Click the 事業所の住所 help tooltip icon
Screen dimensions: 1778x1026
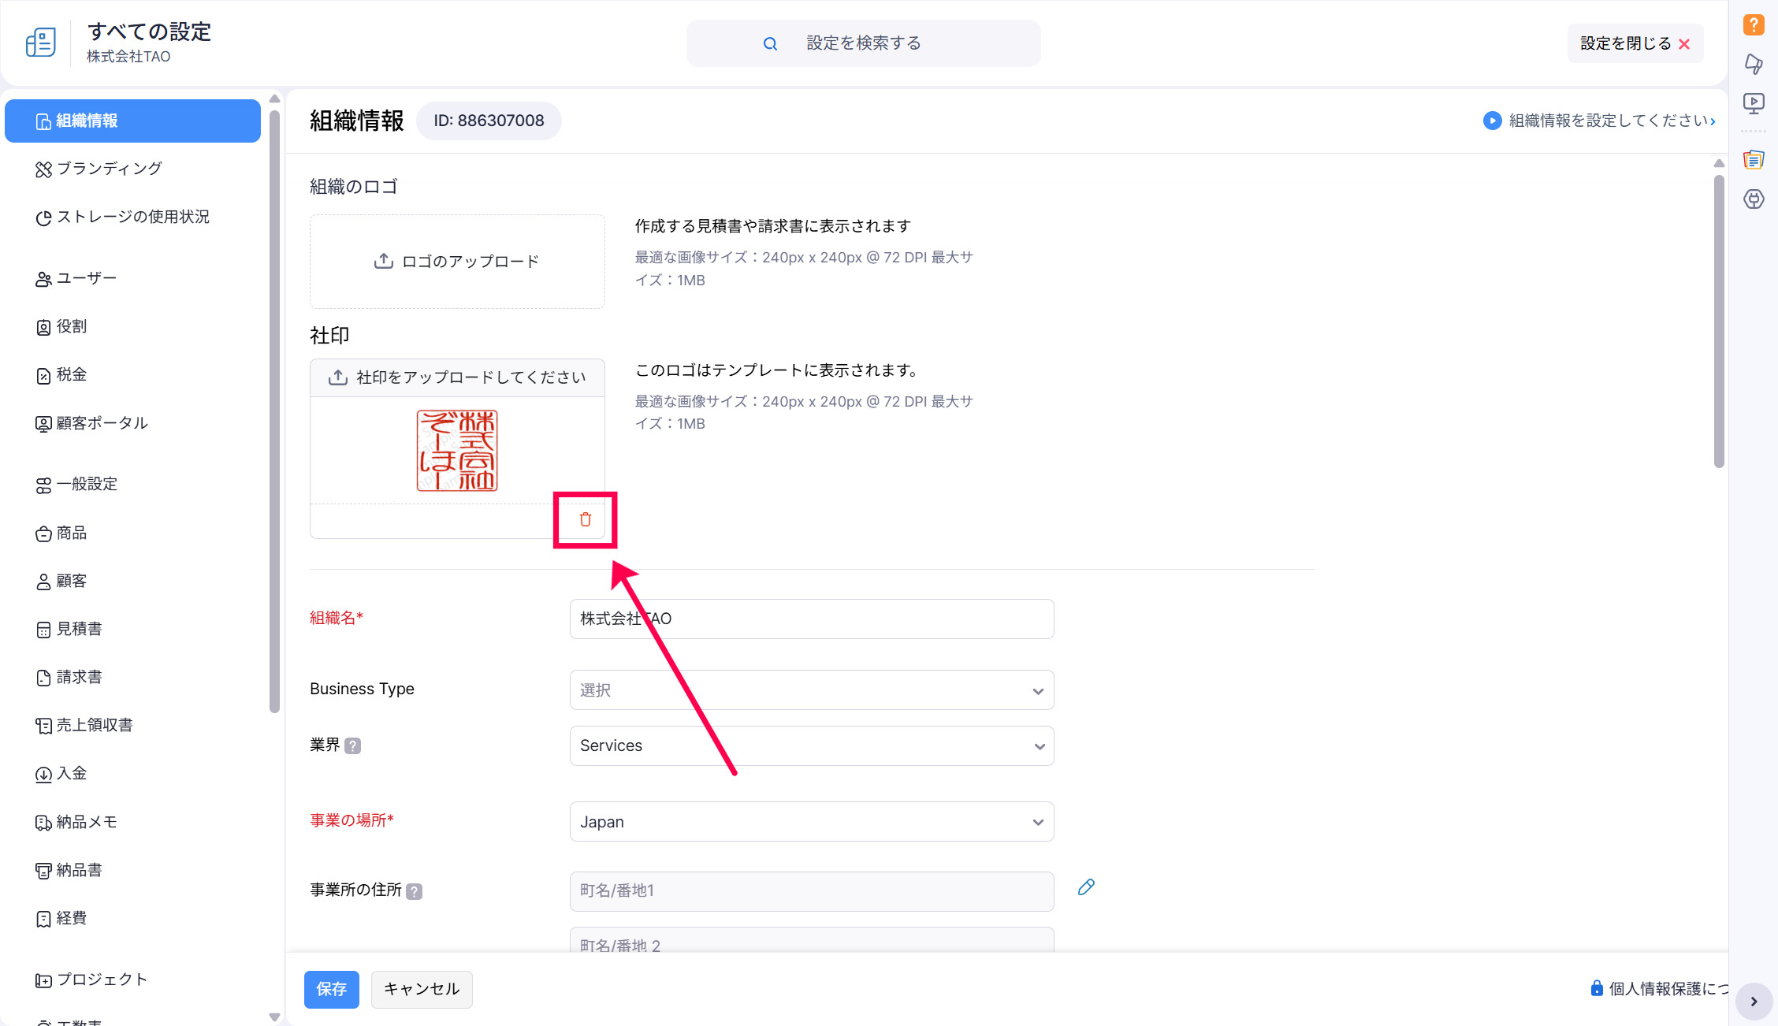415,891
